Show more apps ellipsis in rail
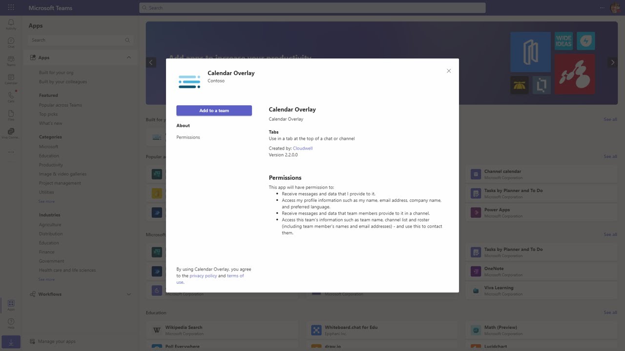Viewport: 625px width, 351px height. click(x=11, y=152)
